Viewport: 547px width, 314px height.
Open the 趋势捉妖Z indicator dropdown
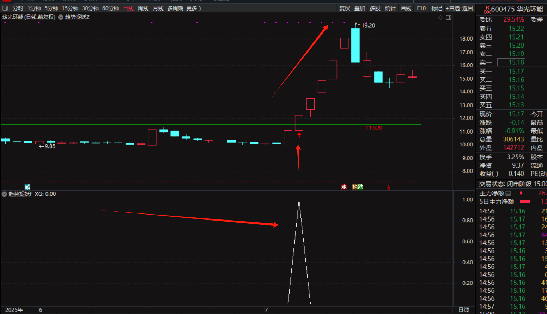[x=61, y=17]
